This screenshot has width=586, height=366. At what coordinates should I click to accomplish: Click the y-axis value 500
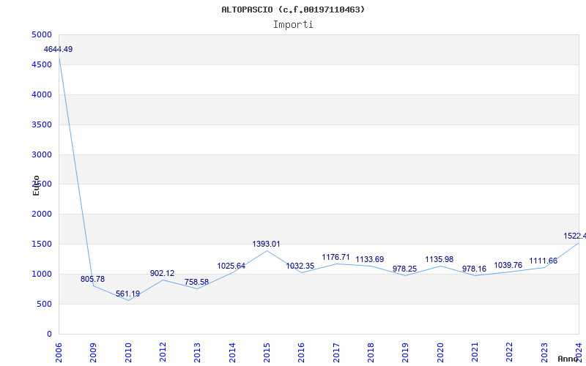(x=45, y=304)
